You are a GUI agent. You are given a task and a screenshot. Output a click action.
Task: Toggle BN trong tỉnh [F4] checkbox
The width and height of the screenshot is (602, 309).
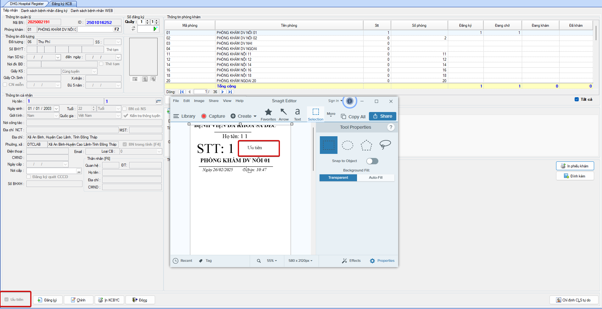(125, 144)
